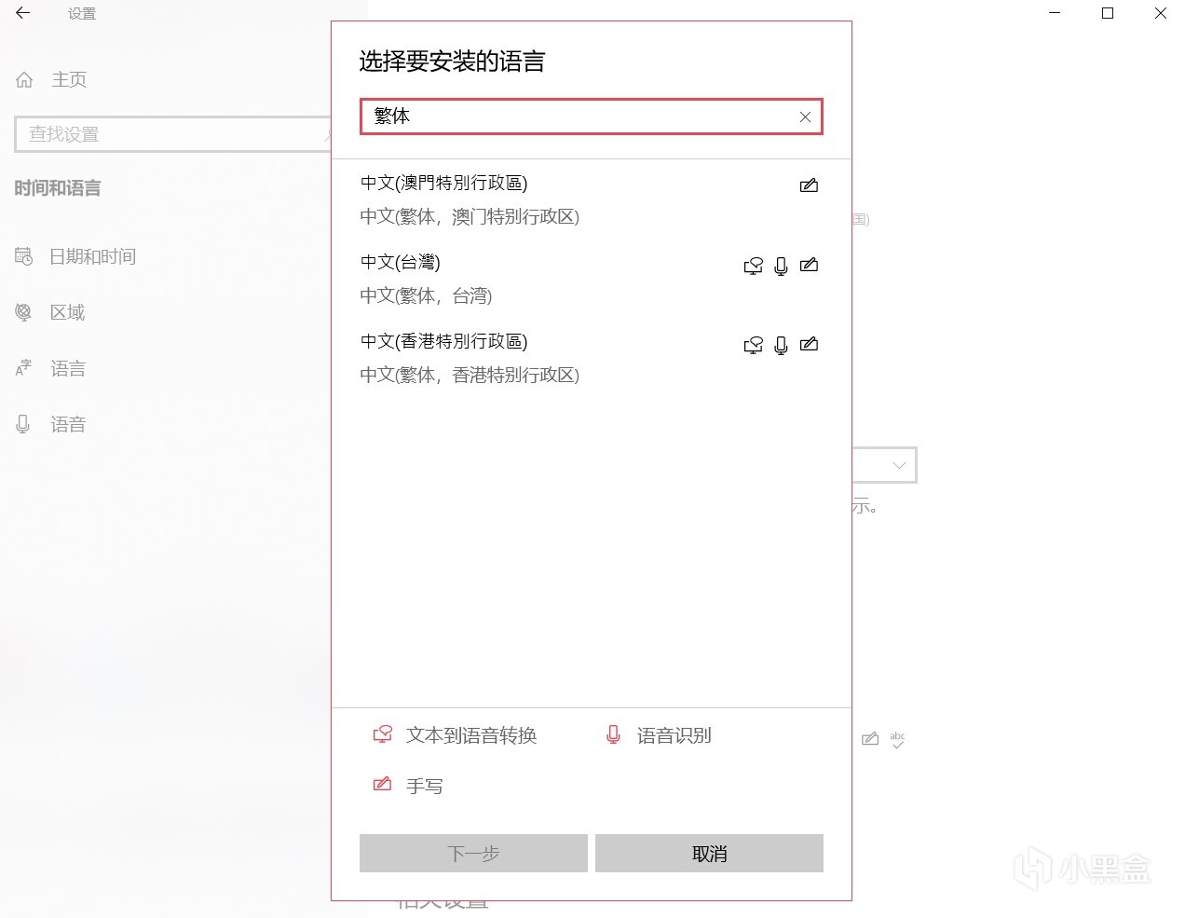Click the text-to-speech icon beside 中文(香港特別行政區)

[x=753, y=344]
